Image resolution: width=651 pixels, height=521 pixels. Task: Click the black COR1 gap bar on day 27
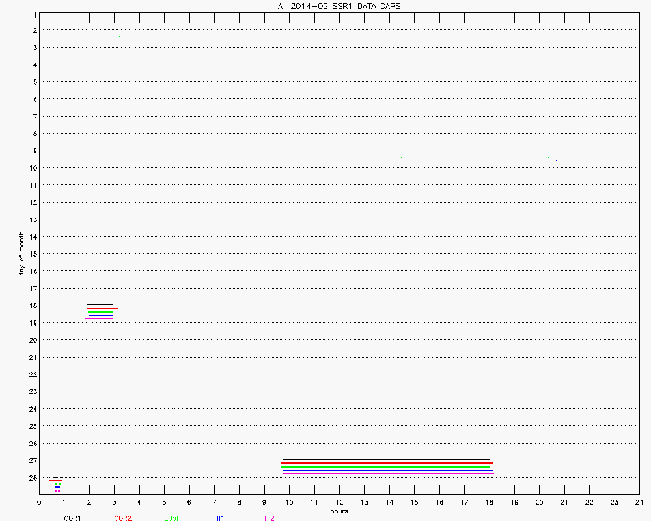tap(386, 460)
